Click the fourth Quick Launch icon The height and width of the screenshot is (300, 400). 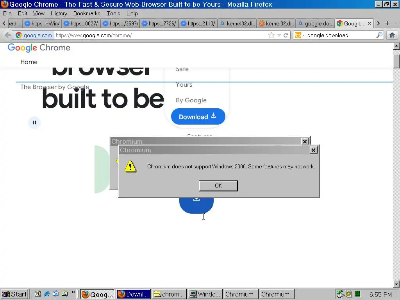(x=64, y=294)
